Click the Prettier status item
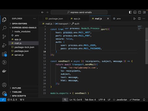The image size is (148, 111). [135, 100]
